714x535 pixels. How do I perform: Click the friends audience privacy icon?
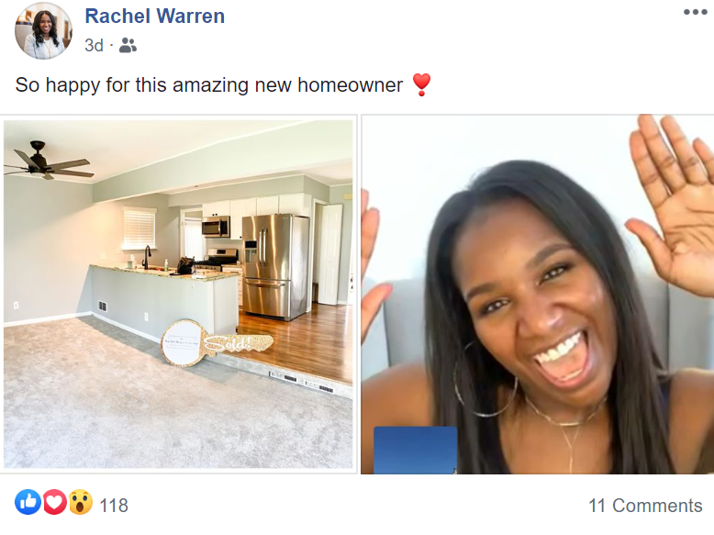tap(128, 45)
